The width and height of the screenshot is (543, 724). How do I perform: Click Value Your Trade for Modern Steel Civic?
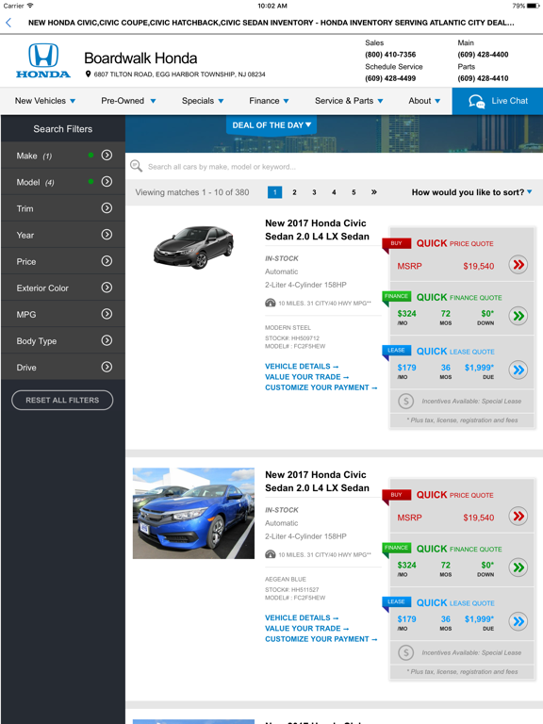(306, 377)
